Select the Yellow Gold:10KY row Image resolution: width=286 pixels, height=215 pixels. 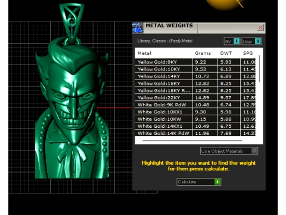[x=195, y=69]
